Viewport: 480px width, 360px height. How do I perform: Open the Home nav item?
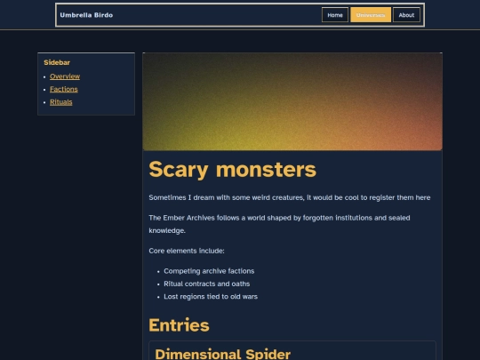[335, 15]
